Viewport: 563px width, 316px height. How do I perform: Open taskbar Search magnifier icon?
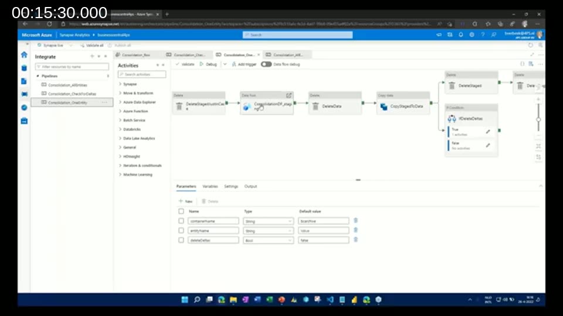coord(197,300)
